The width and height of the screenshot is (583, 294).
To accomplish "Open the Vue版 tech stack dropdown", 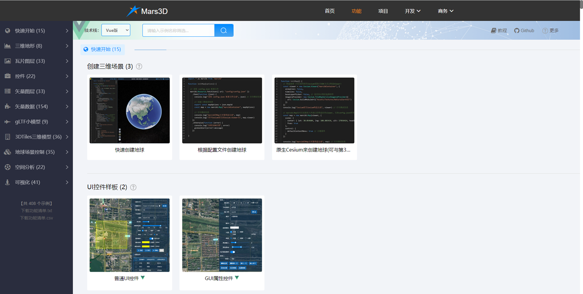I will pyautogui.click(x=116, y=30).
